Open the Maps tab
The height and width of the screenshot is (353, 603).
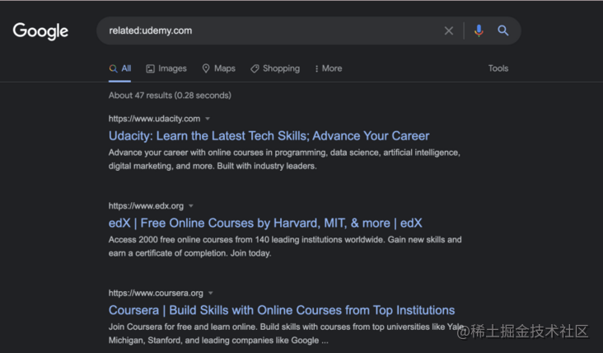(219, 68)
